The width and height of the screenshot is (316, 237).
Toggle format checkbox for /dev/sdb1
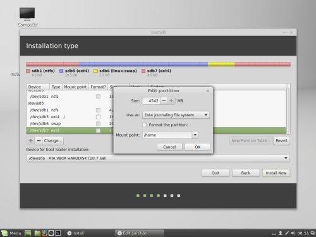[x=98, y=110]
